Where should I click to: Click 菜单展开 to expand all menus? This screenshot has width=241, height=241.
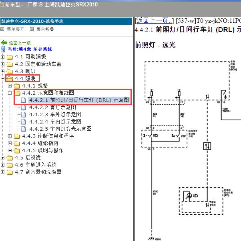pos(16,29)
